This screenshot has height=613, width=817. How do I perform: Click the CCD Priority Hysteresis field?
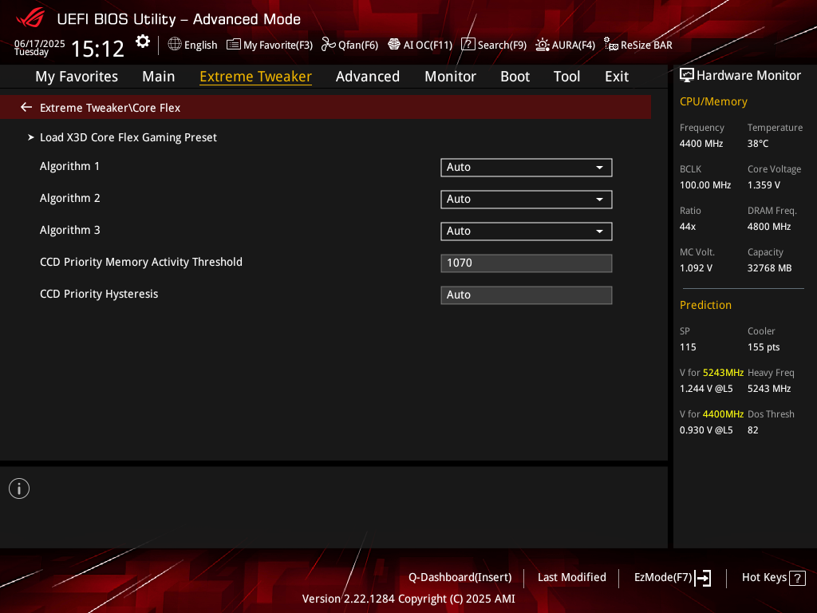527,295
